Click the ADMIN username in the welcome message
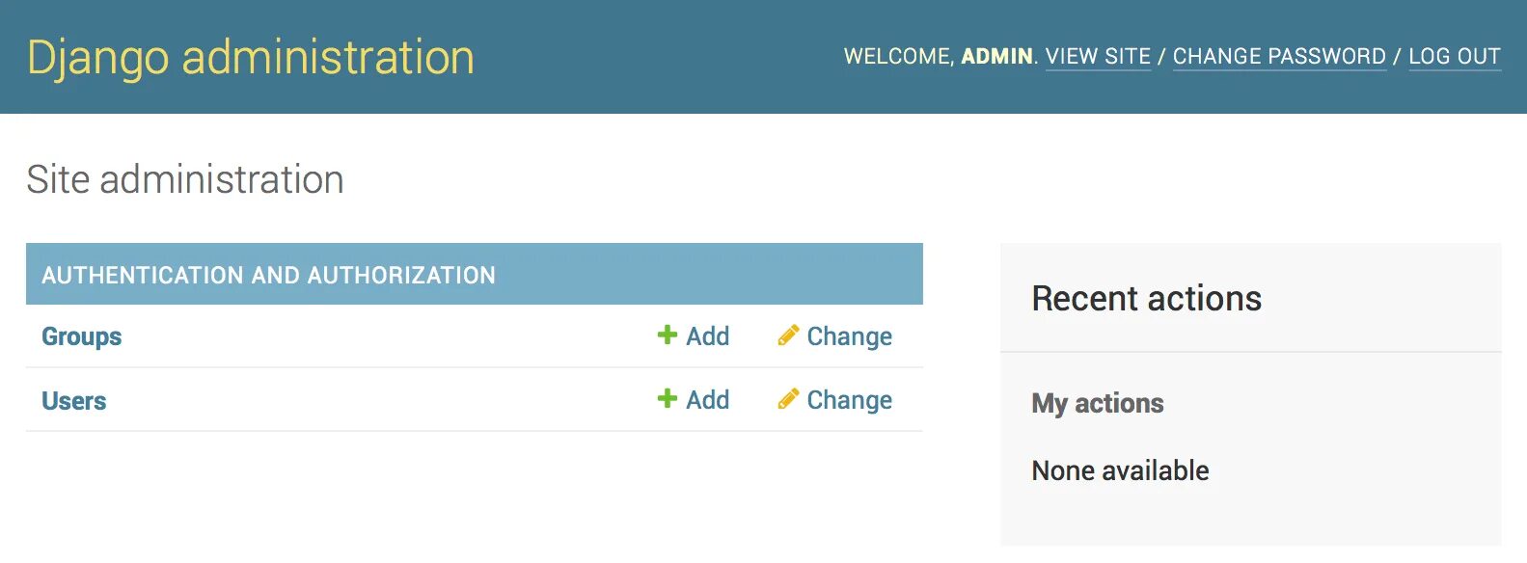 click(x=996, y=57)
